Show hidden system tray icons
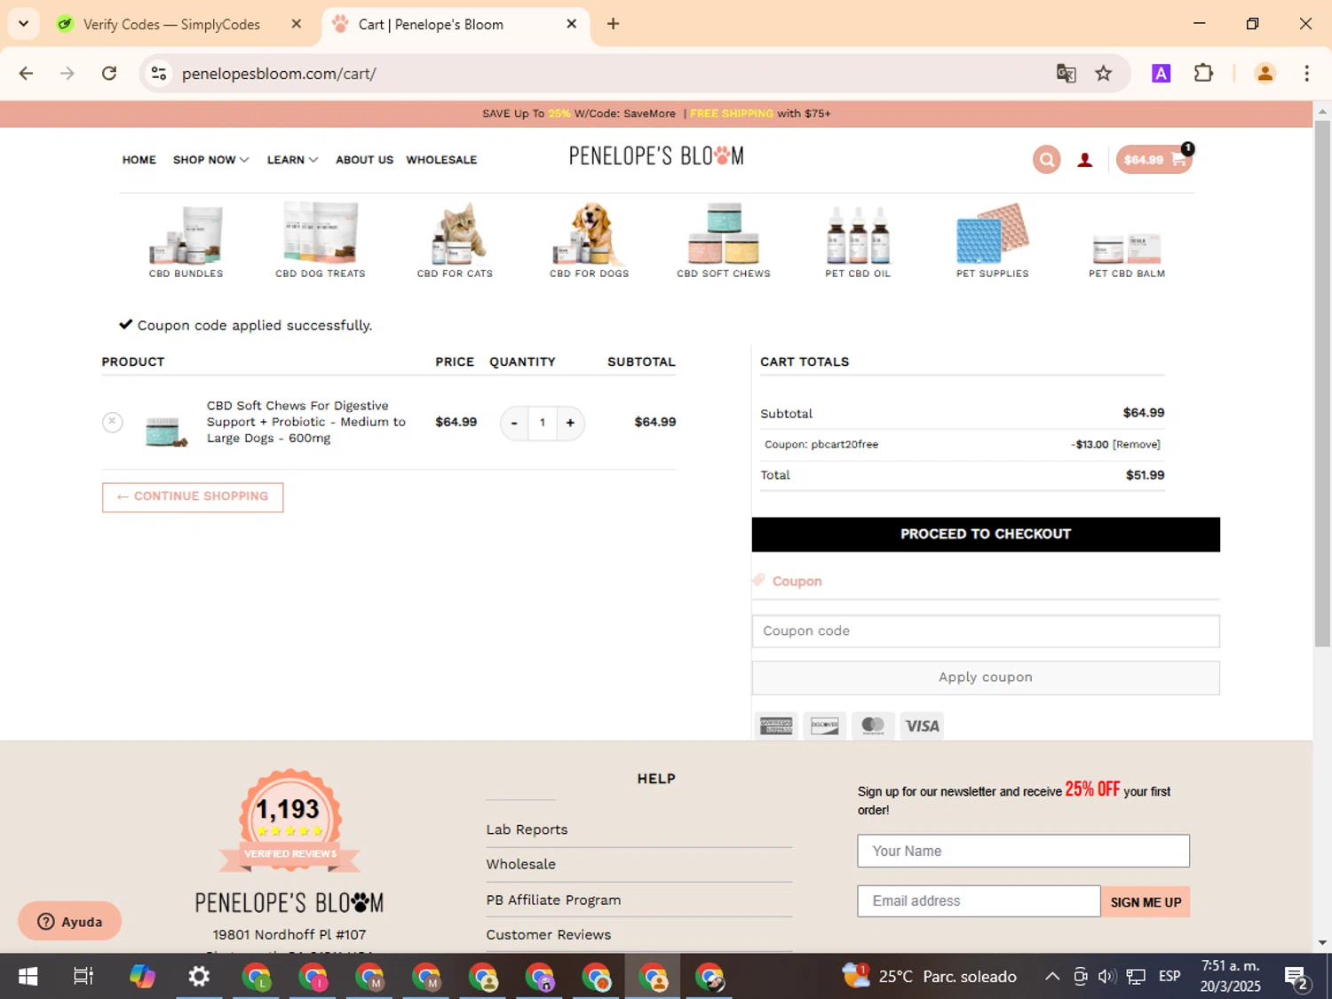The width and height of the screenshot is (1332, 999). click(x=1052, y=977)
